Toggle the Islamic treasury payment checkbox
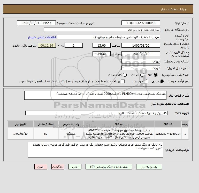Viewport: 199px width, 193px height. click(123, 81)
